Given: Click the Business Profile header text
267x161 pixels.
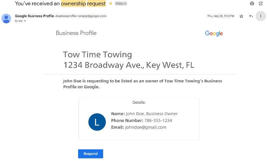Looking at the screenshot, I should 76,33.
